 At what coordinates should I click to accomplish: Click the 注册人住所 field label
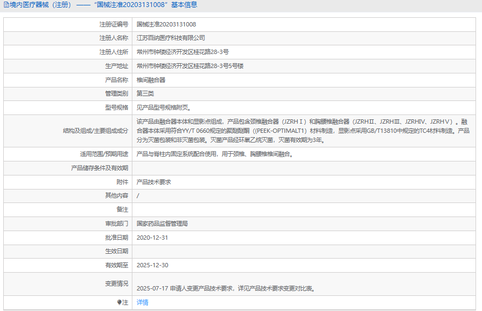[x=113, y=52]
